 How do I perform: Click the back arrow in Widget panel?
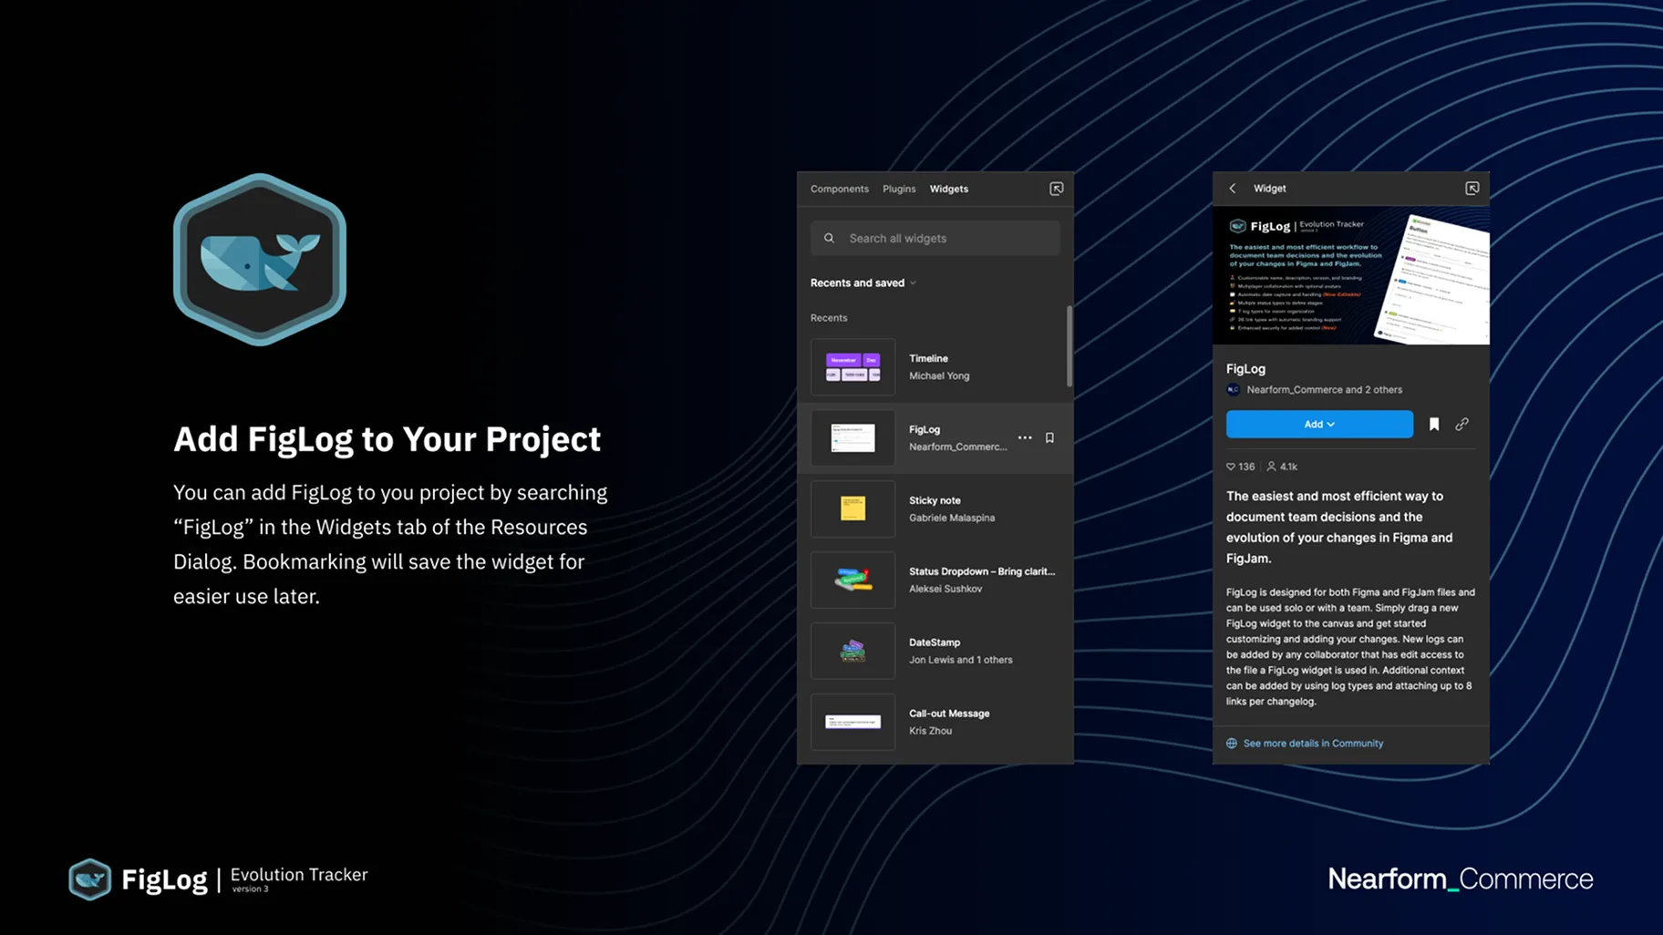[x=1233, y=189]
